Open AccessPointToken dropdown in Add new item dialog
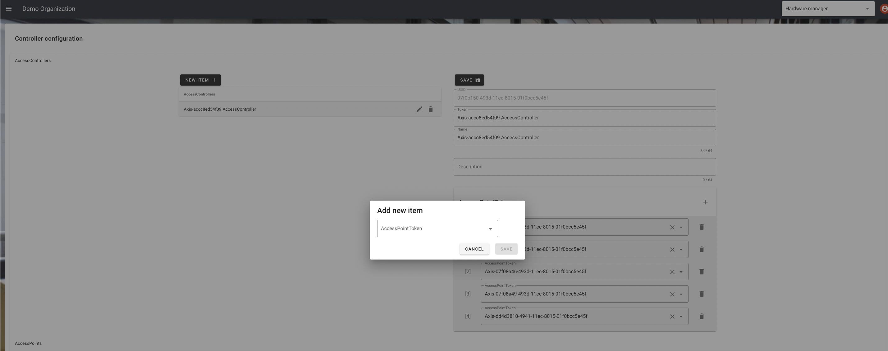This screenshot has width=888, height=351. click(x=437, y=229)
